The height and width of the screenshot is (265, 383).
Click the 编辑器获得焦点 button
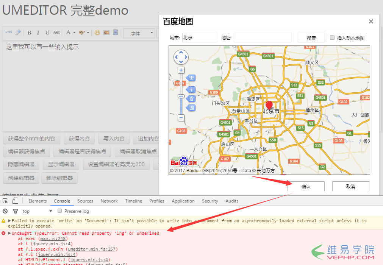27,151
